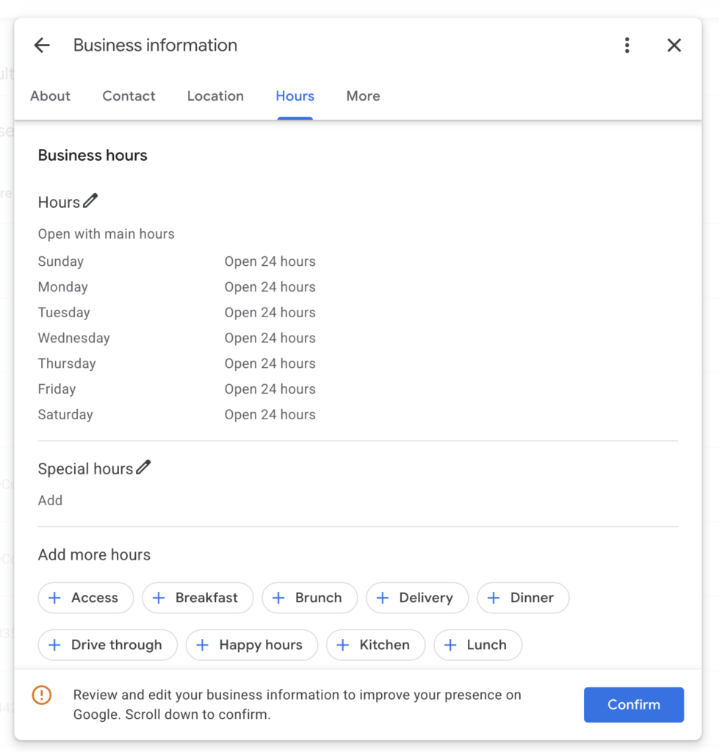Close the Business information dialog
Viewport: 719px width, 752px height.
[x=674, y=45]
